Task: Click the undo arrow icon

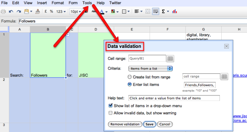Action: point(11,12)
